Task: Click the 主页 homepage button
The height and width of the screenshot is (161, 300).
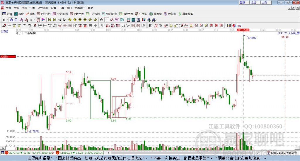Action: pyautogui.click(x=266, y=2)
